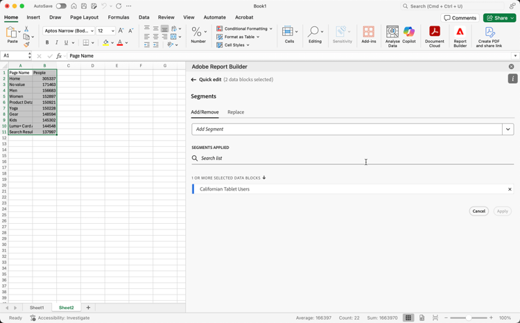520x323 pixels.
Task: Click the Analyse Data icon
Action: click(392, 32)
